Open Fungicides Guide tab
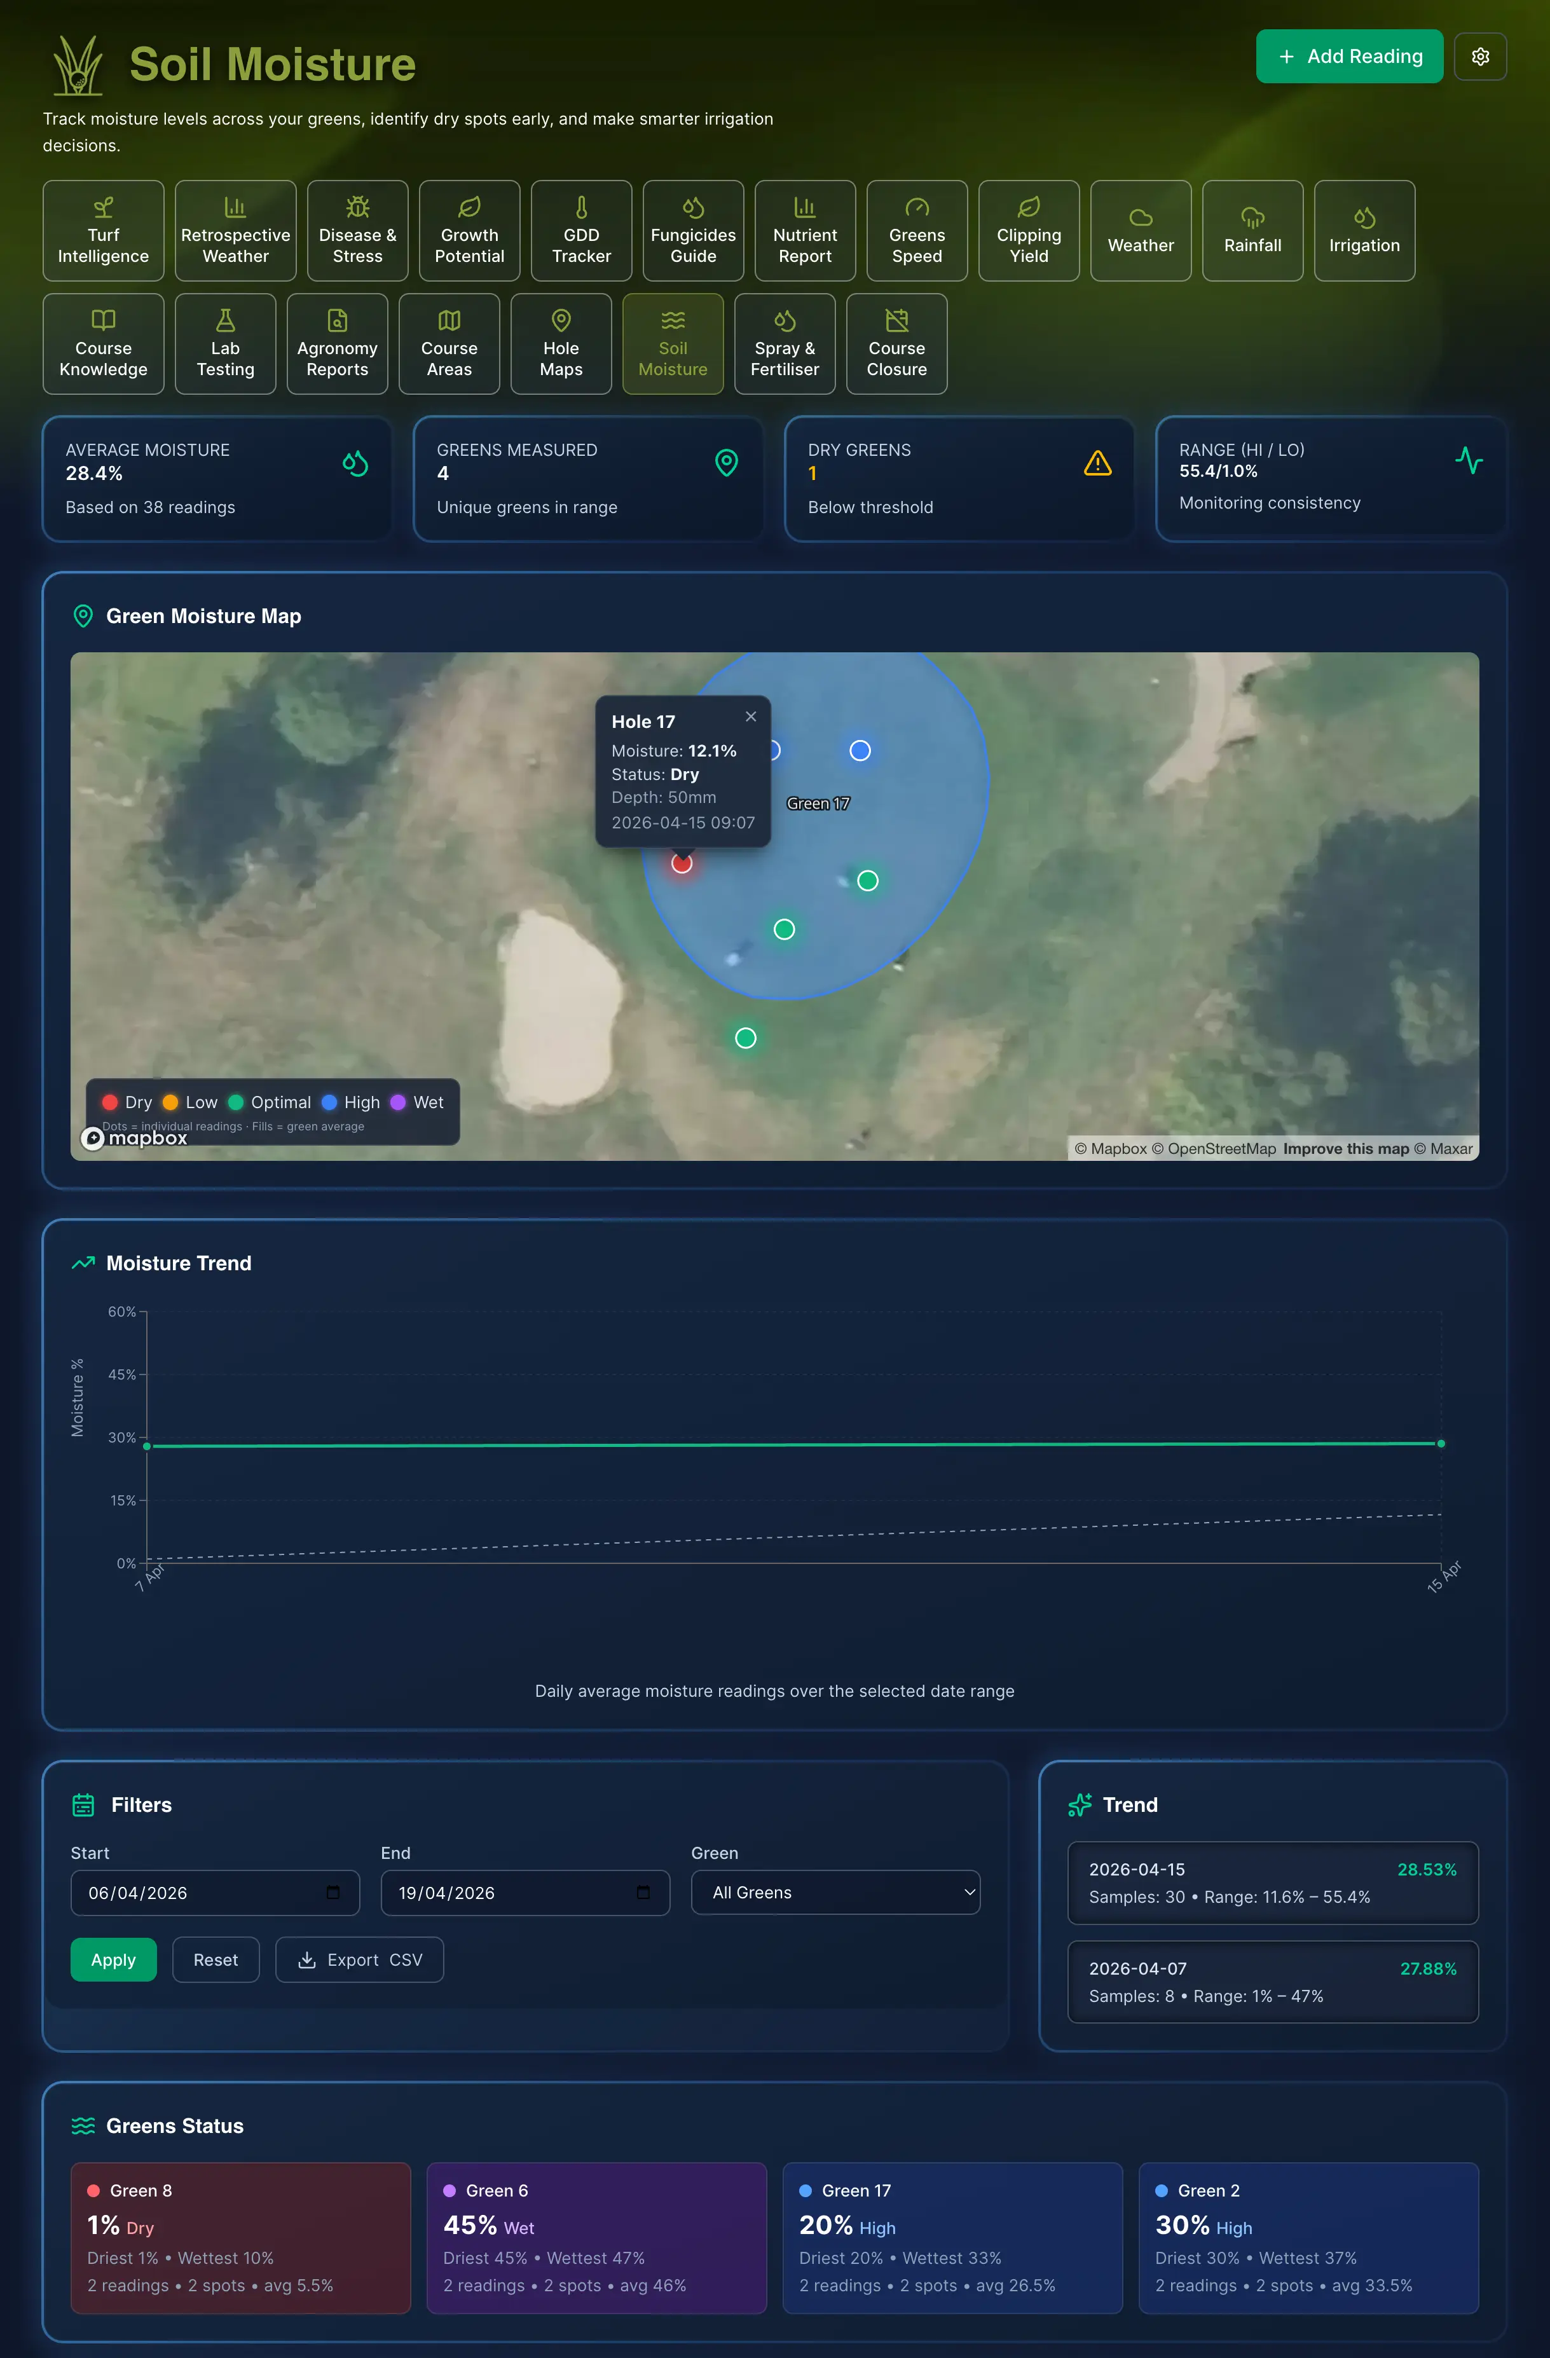This screenshot has height=2358, width=1550. (694, 231)
